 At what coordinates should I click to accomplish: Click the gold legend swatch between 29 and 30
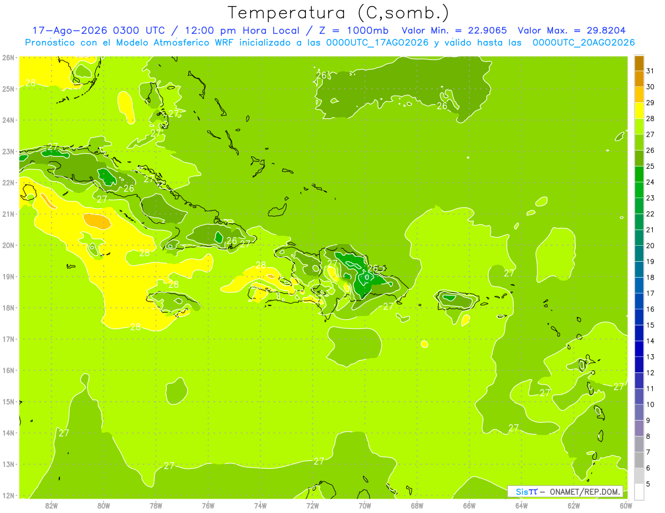(x=639, y=95)
